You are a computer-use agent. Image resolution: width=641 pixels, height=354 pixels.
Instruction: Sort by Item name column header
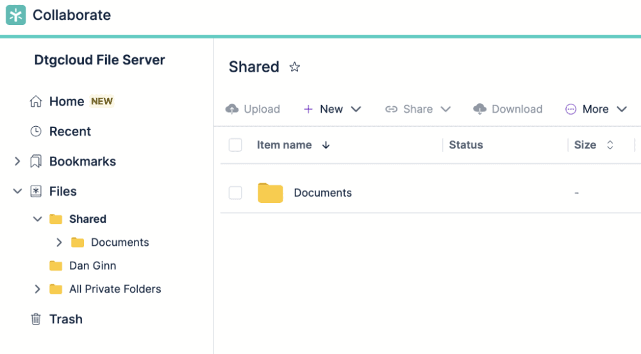[x=284, y=145]
